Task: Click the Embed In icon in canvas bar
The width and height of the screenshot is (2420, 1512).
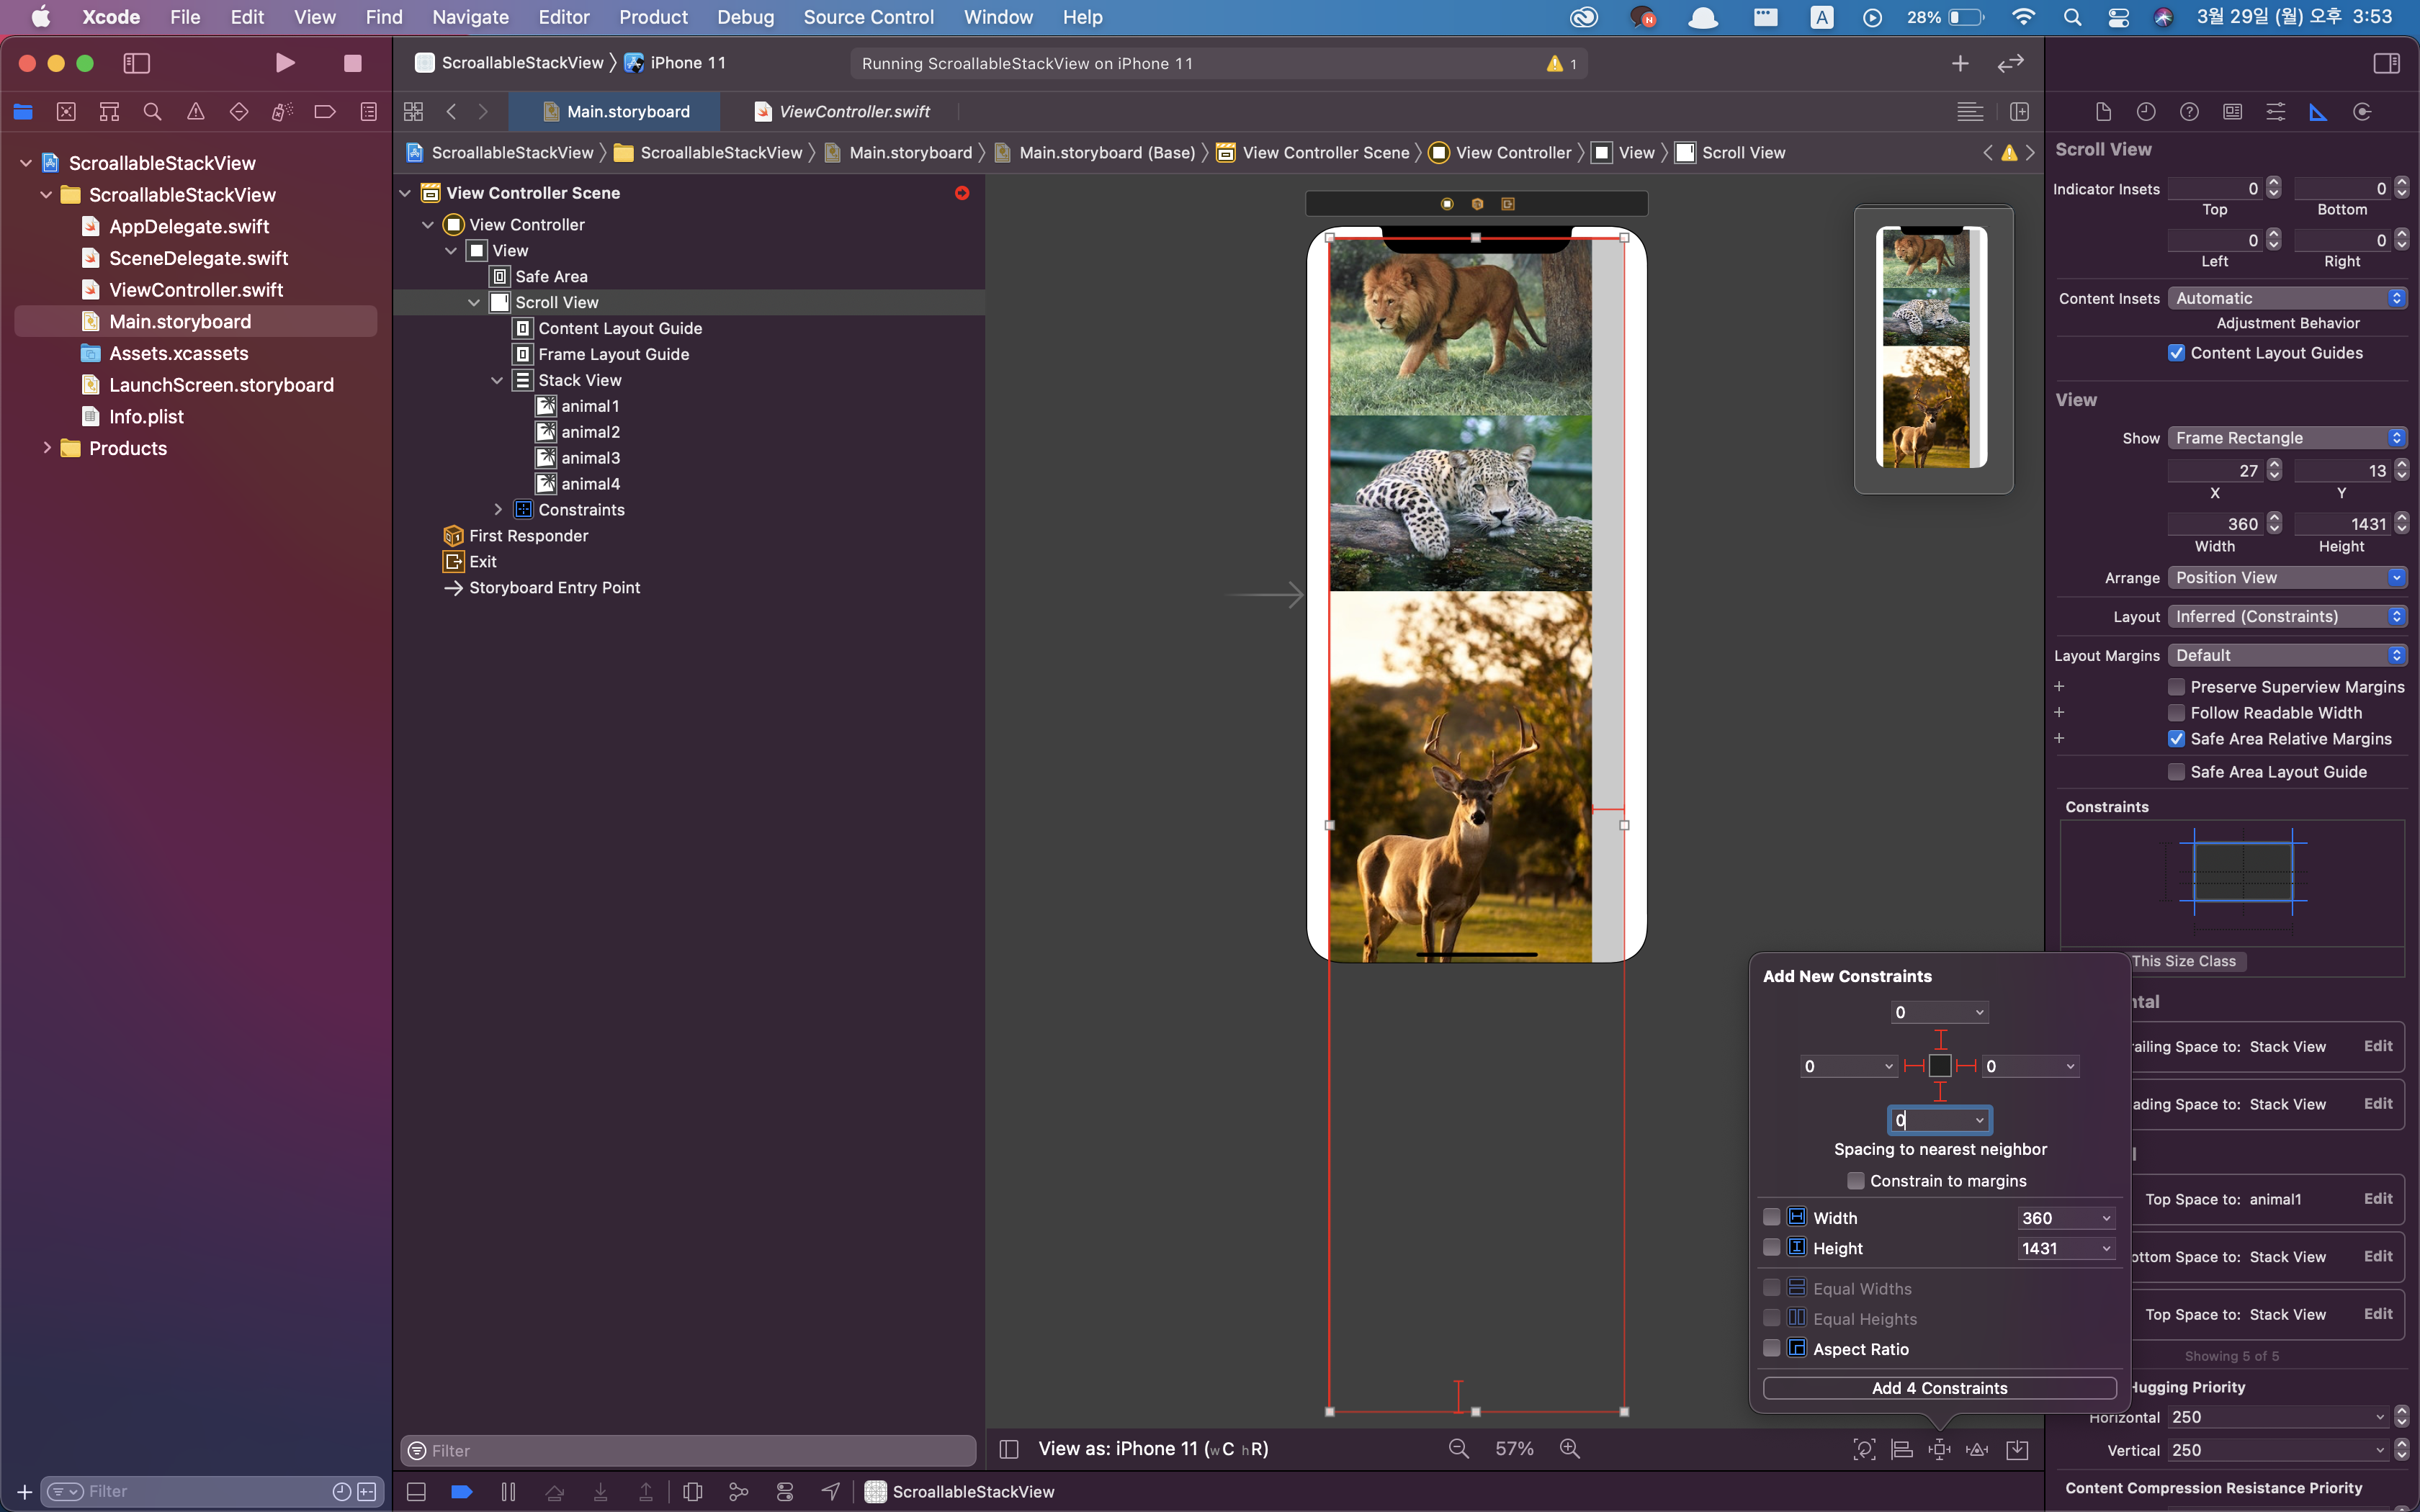Action: [2017, 1449]
